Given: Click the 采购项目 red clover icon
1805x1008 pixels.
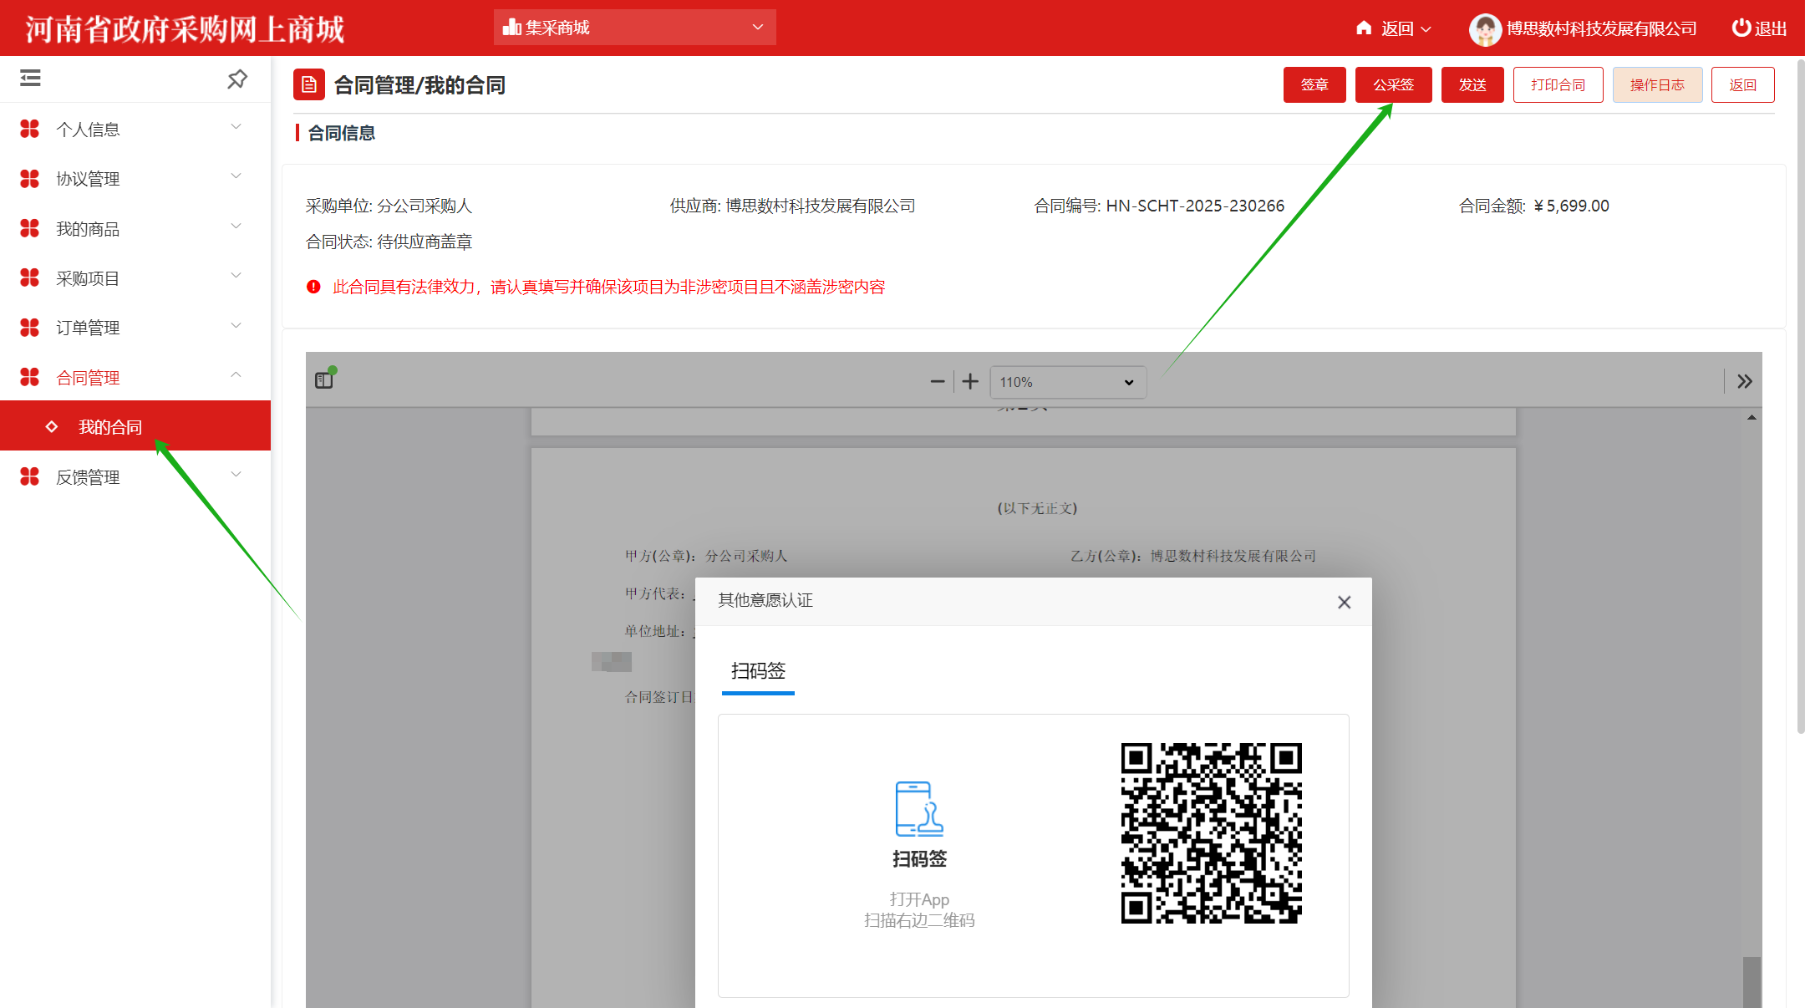Looking at the screenshot, I should click(x=29, y=277).
